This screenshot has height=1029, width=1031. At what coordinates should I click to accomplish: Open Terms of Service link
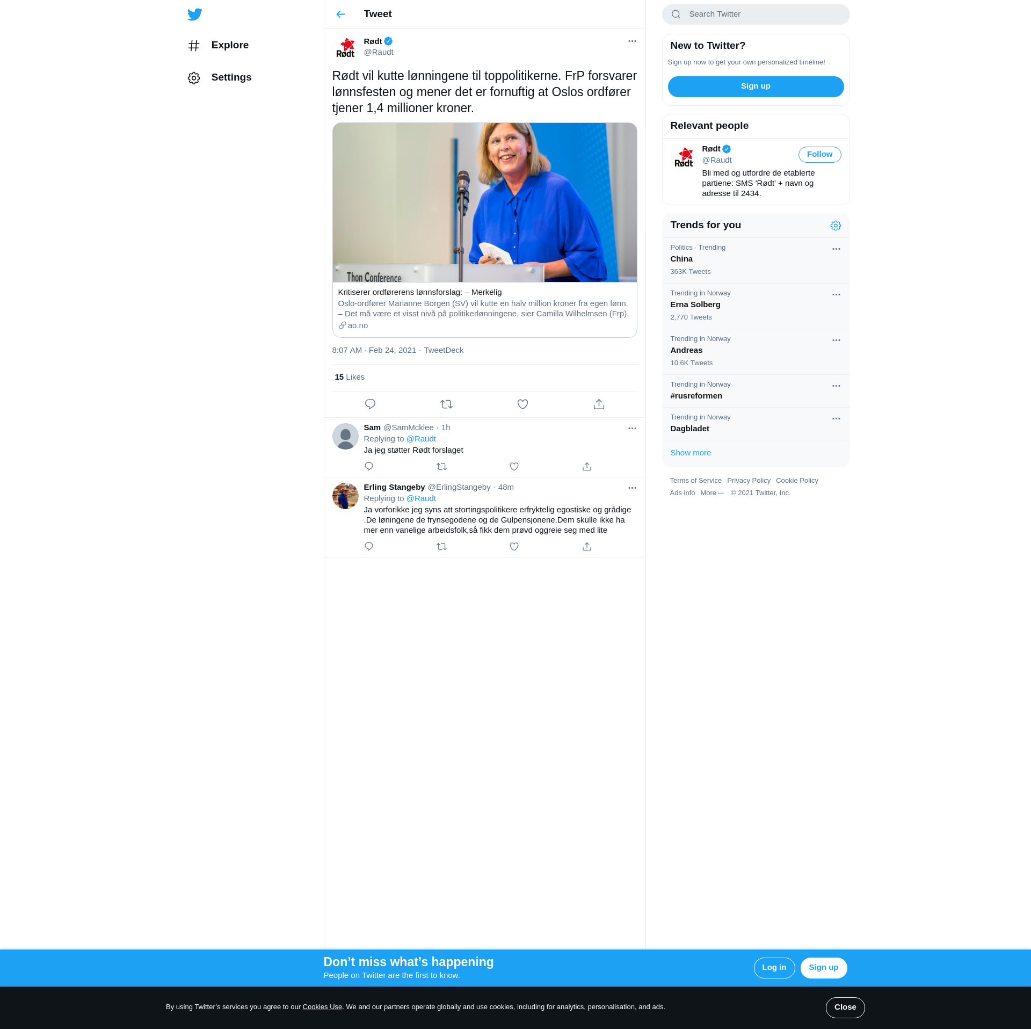point(695,481)
